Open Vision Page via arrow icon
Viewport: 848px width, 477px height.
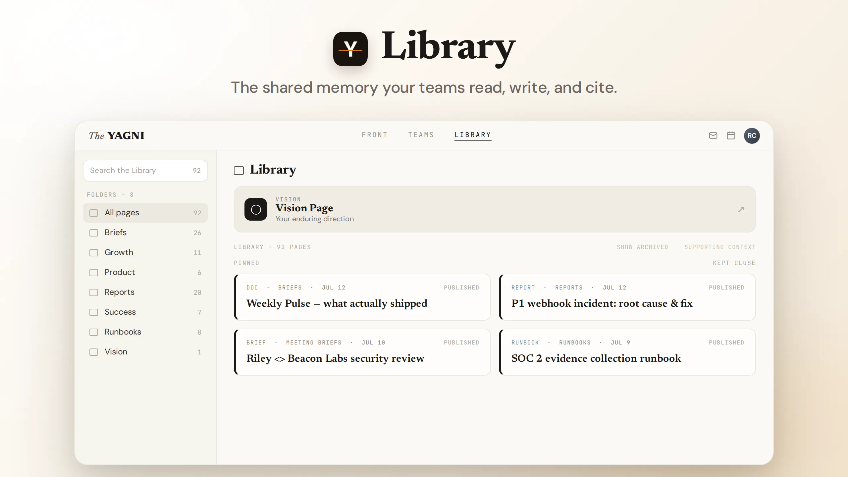click(741, 209)
